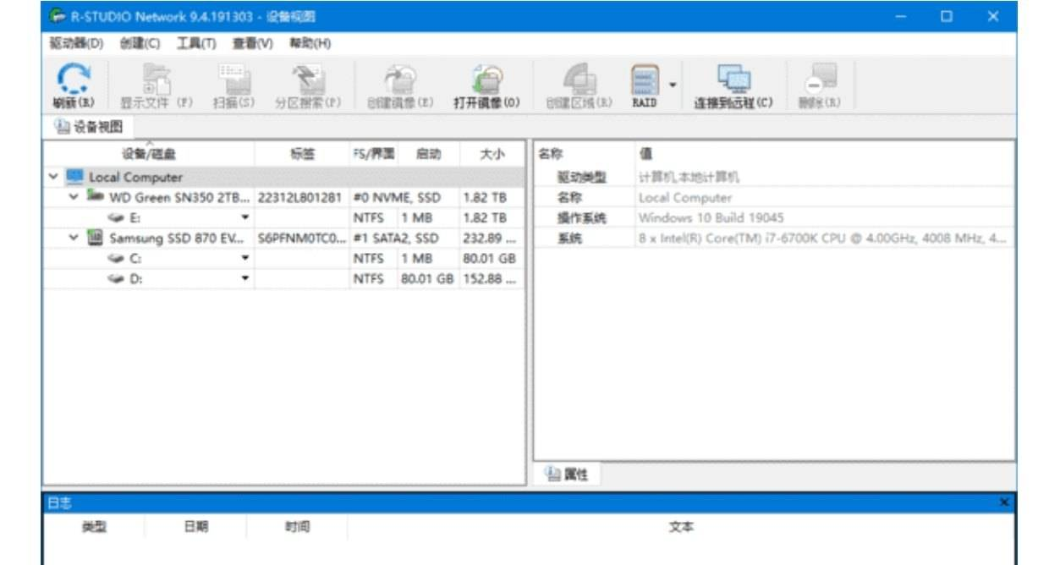The image size is (1060, 565).
Task: Open the Tools (工具) menu
Action: point(195,43)
